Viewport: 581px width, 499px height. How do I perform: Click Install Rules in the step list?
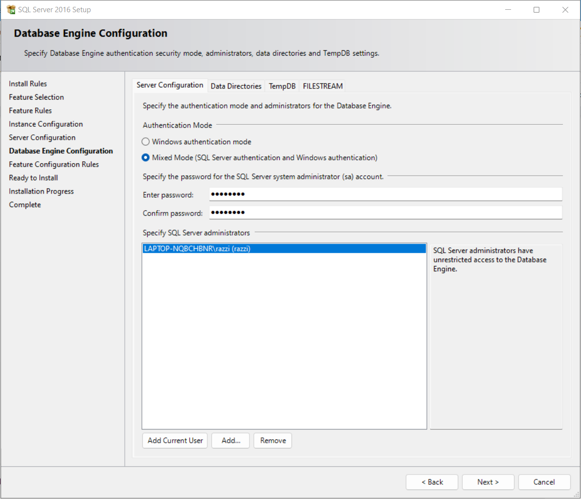28,84
